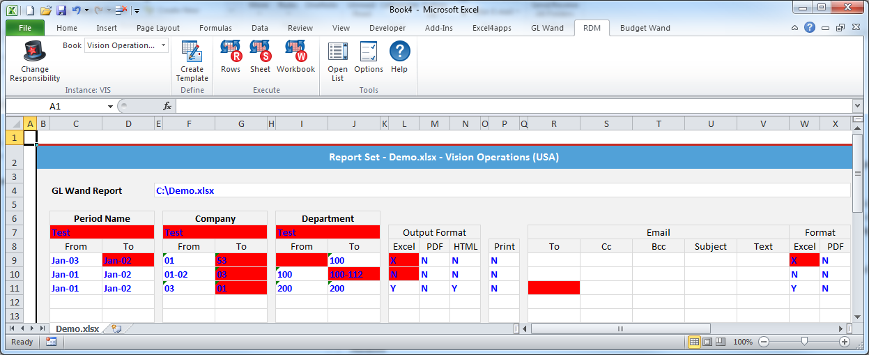This screenshot has width=869, height=355.
Task: Go to the first sheet tab arrow
Action: (12, 328)
